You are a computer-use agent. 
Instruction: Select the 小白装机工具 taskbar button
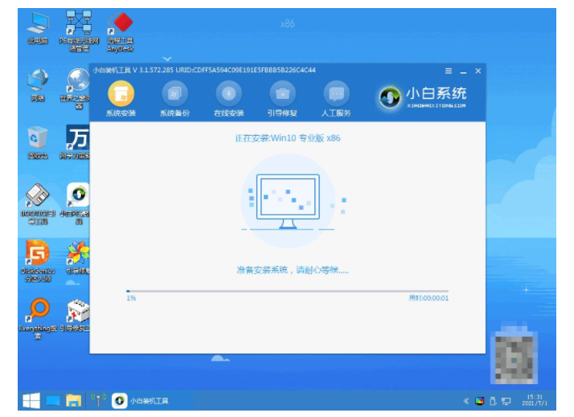tap(140, 401)
